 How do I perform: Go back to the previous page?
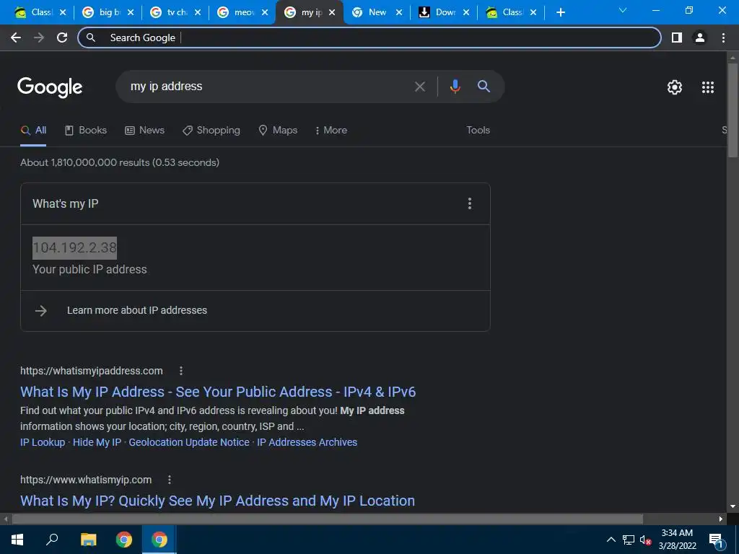tap(16, 38)
